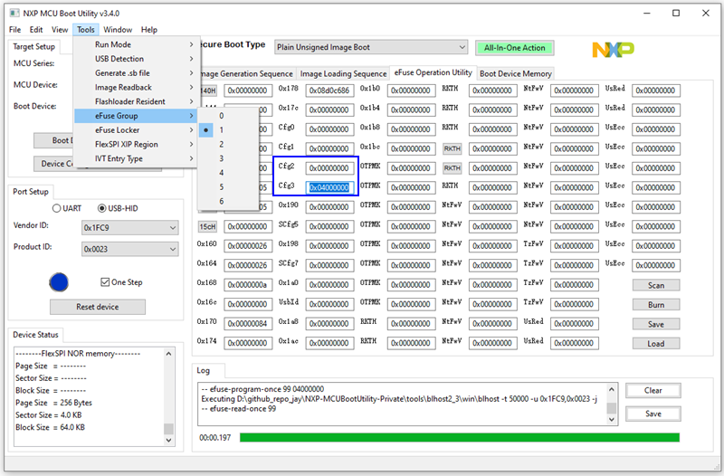Image resolution: width=724 pixels, height=476 pixels.
Task: Click the 0x160 fuse value field
Action: click(x=248, y=245)
